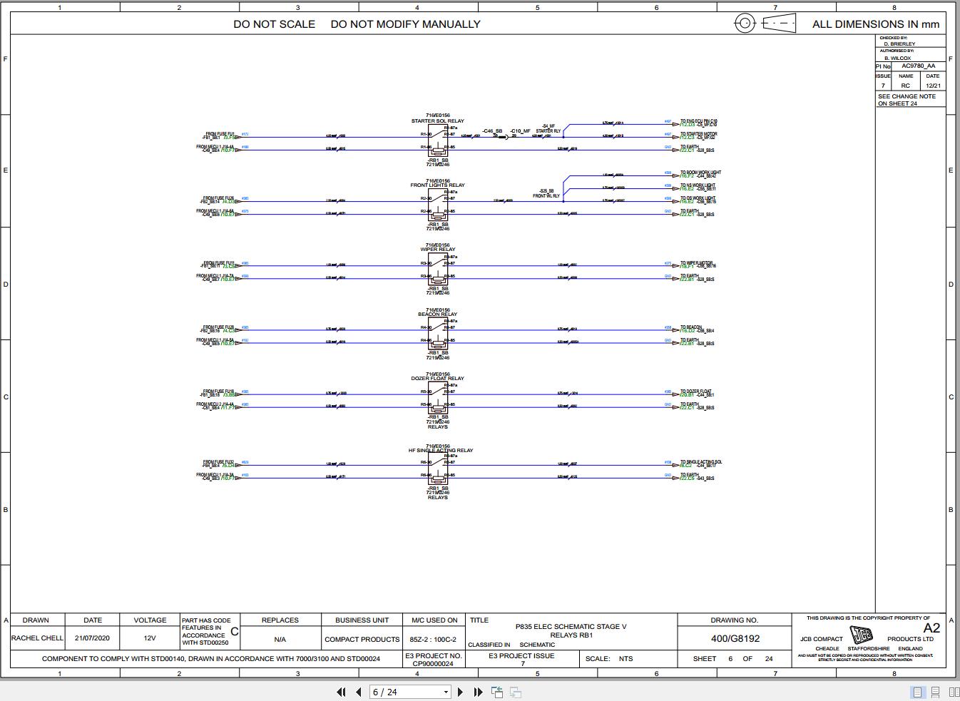This screenshot has width=960, height=701.
Task: Click the DO NOT MODIFY MANUALLY text
Action: [406, 24]
